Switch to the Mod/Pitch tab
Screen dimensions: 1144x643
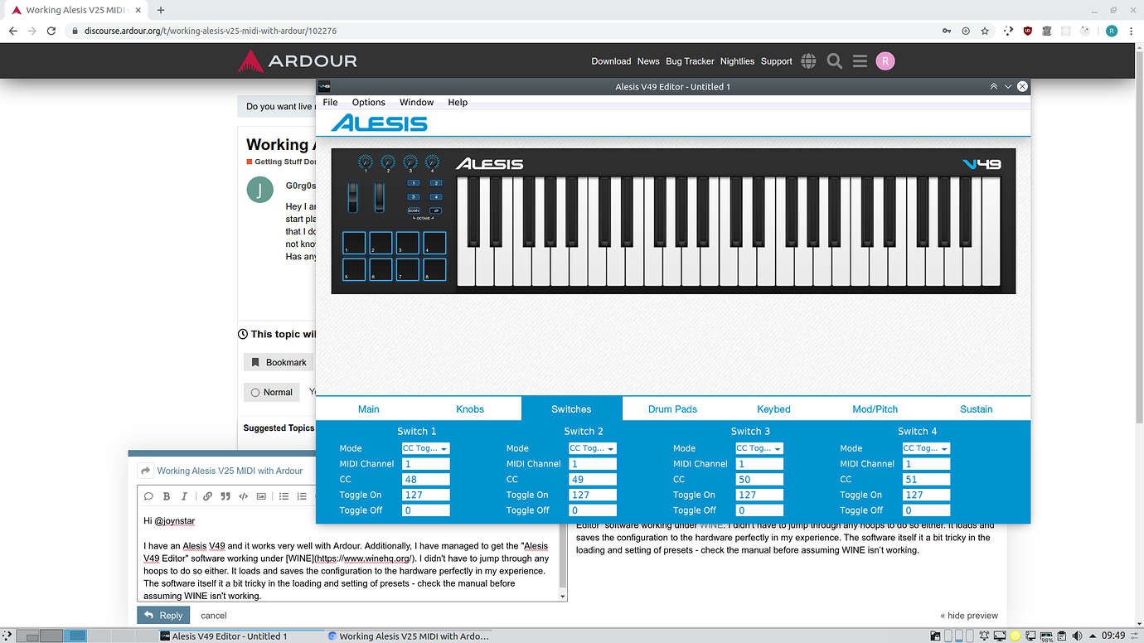click(x=875, y=409)
